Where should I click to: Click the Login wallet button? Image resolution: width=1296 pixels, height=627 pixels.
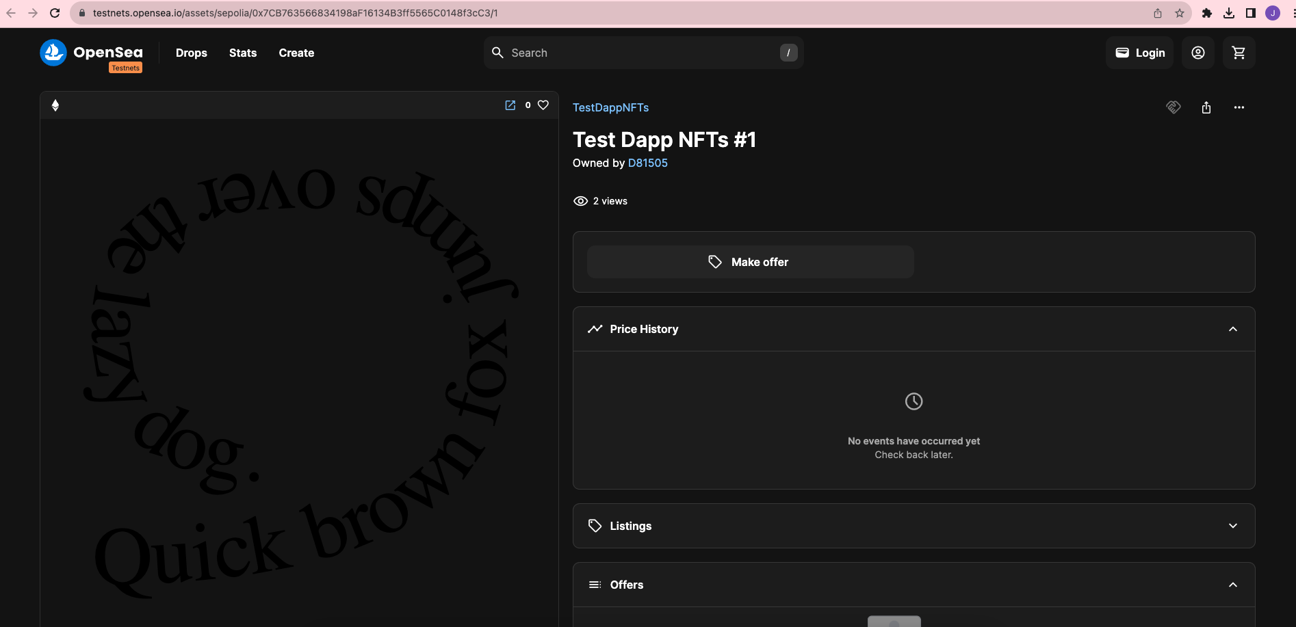tap(1139, 53)
